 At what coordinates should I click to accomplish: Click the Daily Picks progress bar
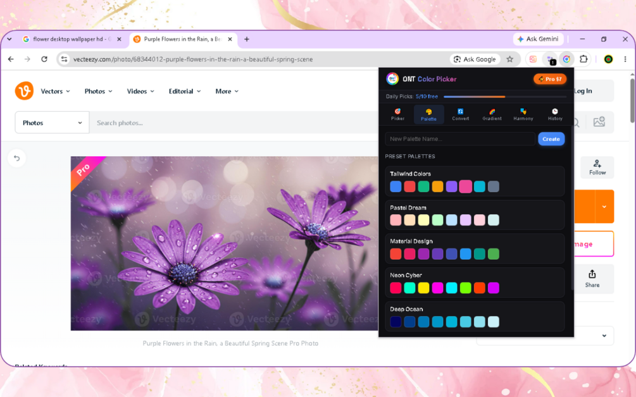click(x=504, y=97)
